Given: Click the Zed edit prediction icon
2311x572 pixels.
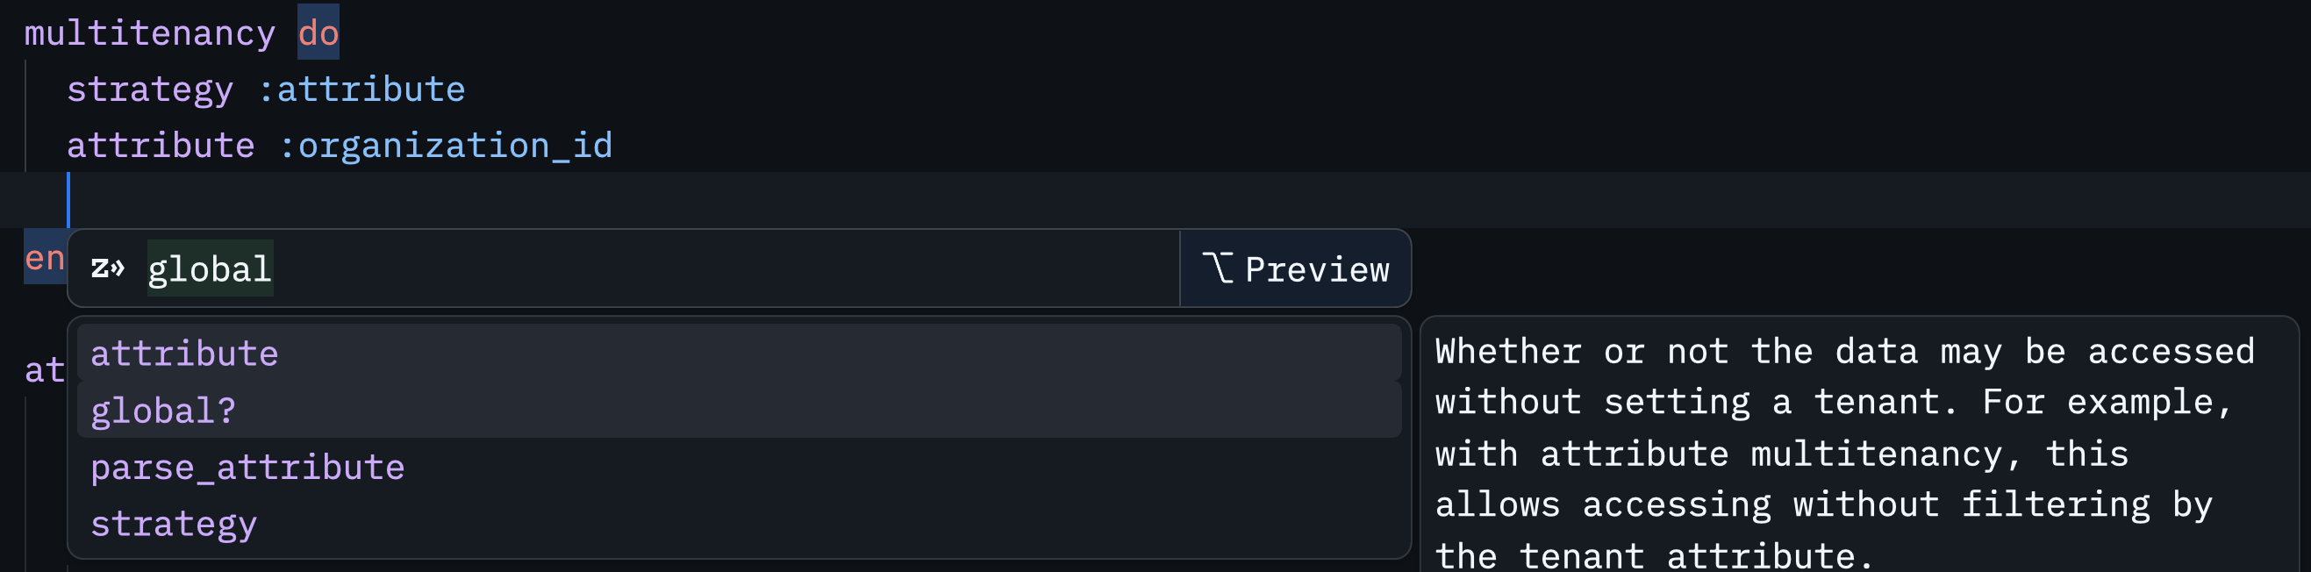Looking at the screenshot, I should [x=108, y=268].
